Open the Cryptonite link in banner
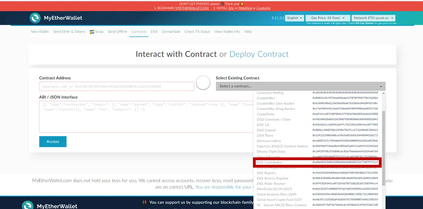The width and height of the screenshot is (423, 209). tap(263, 8)
